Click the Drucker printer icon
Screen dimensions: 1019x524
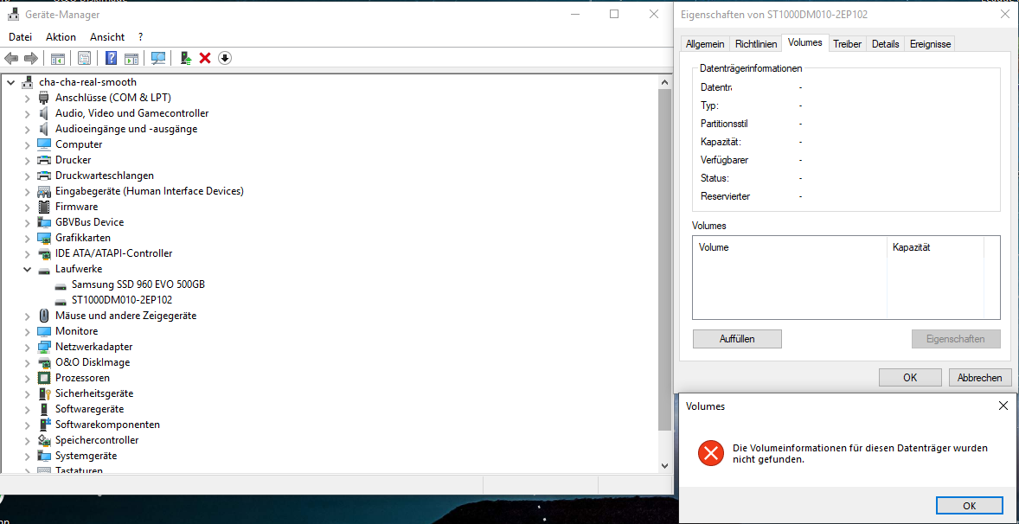click(44, 160)
